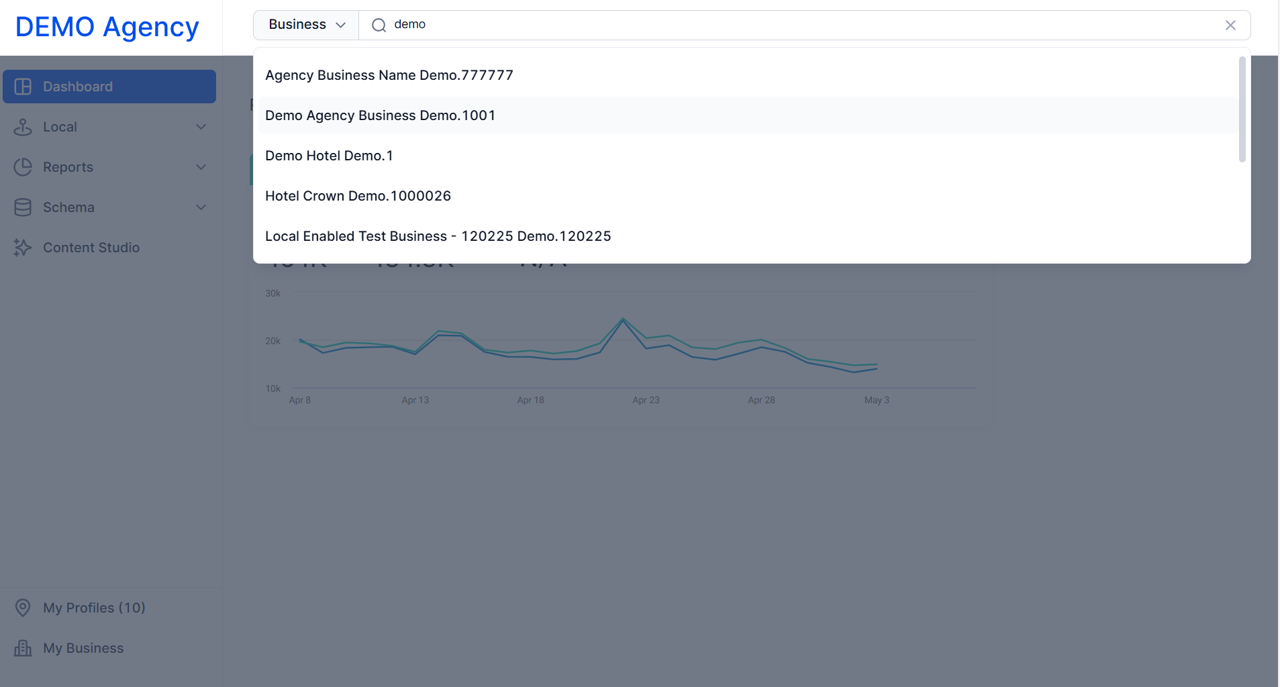
Task: Open the Business type dropdown
Action: click(306, 25)
